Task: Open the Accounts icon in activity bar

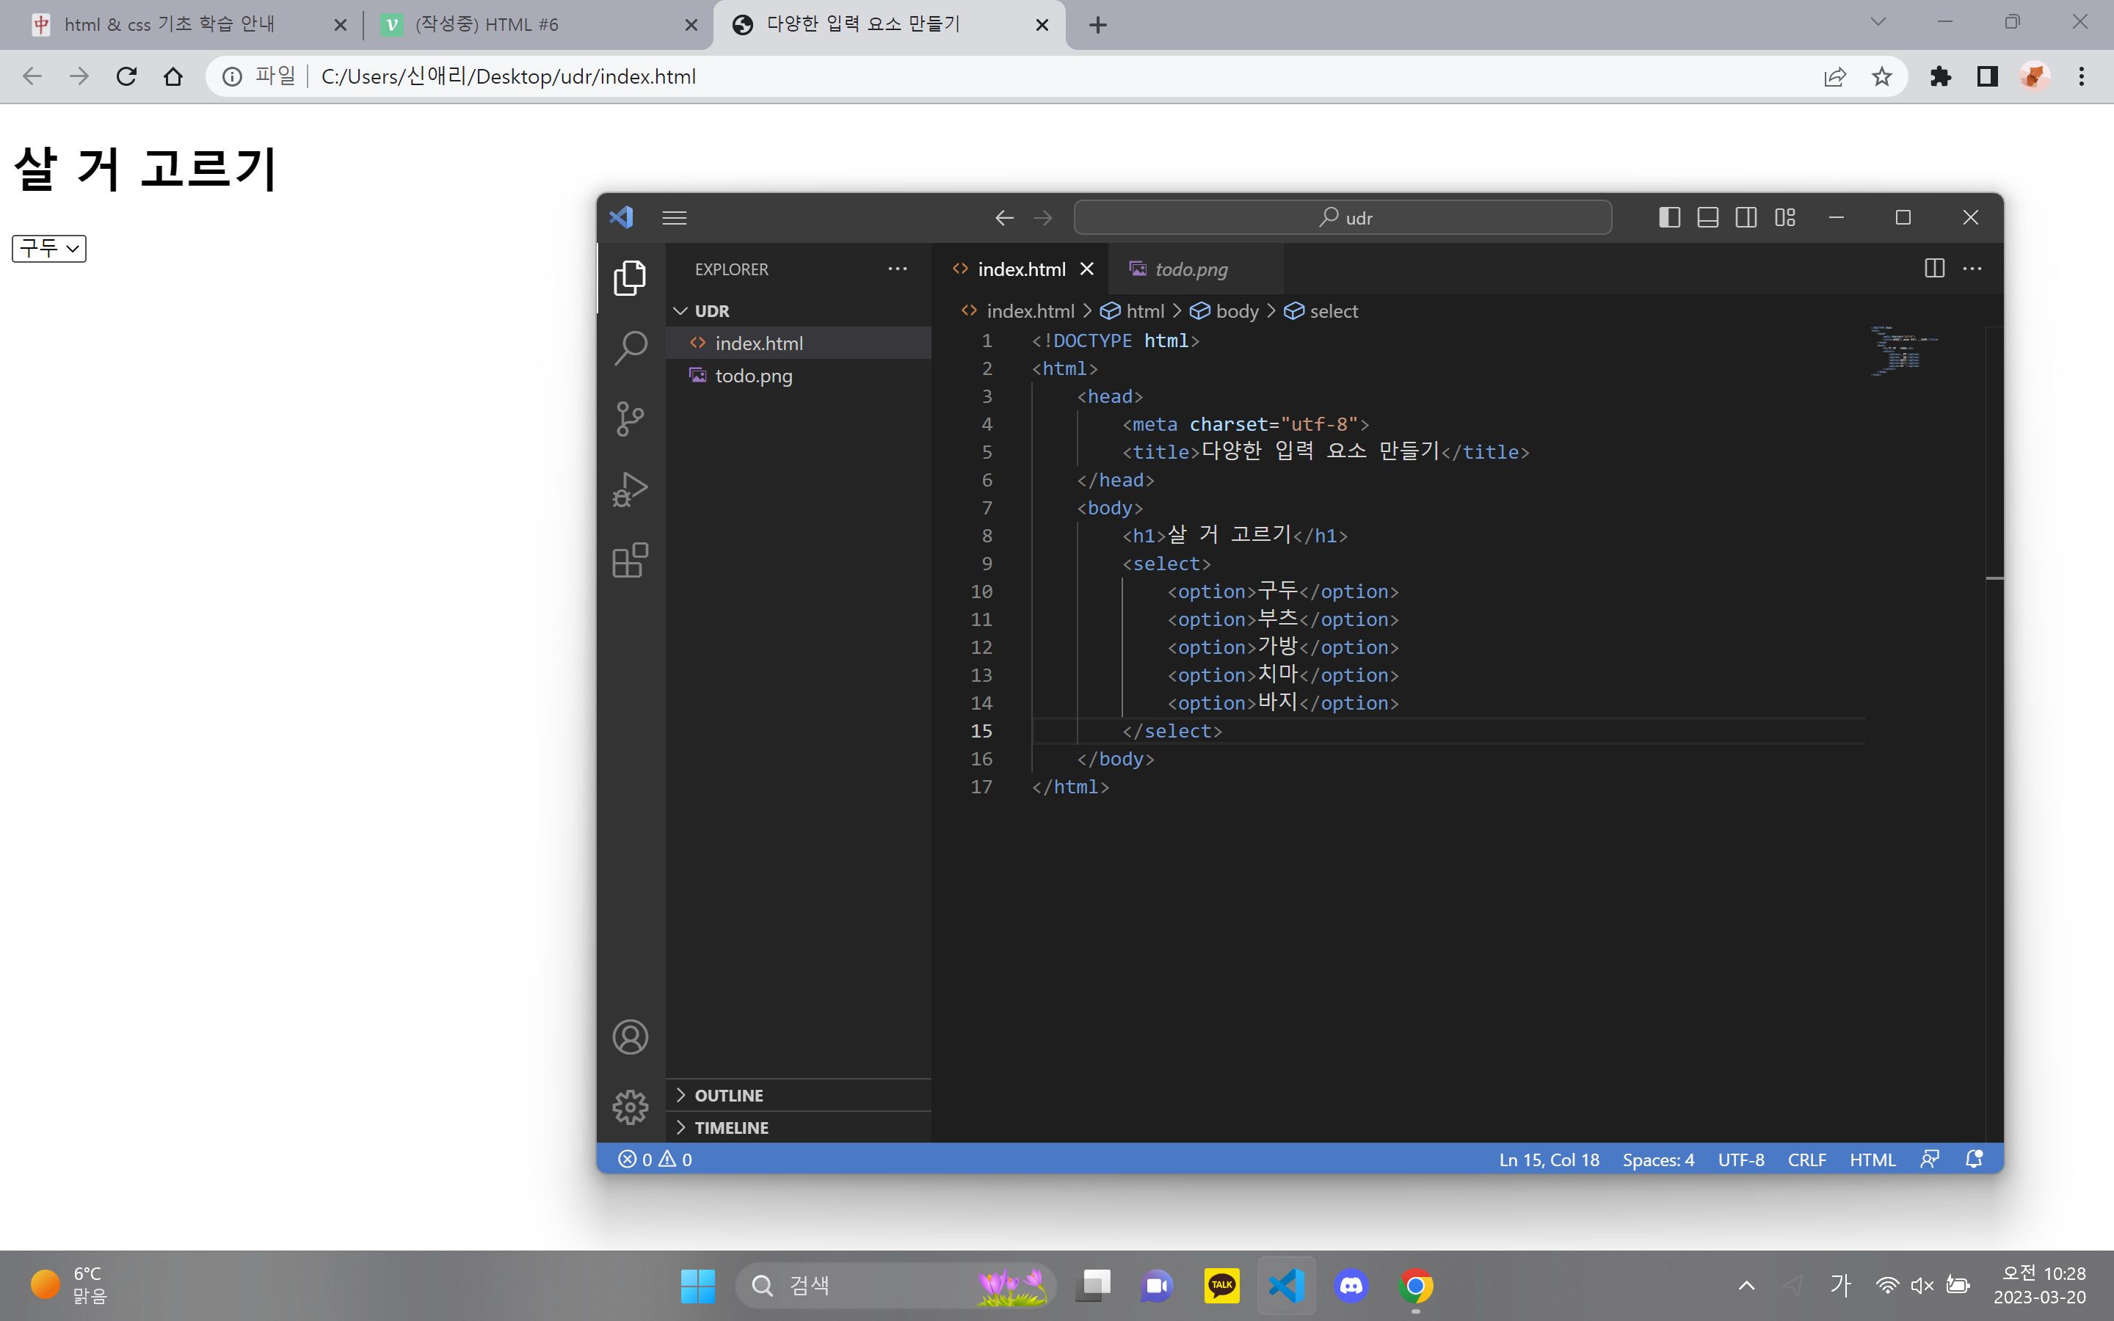Action: 630,1037
